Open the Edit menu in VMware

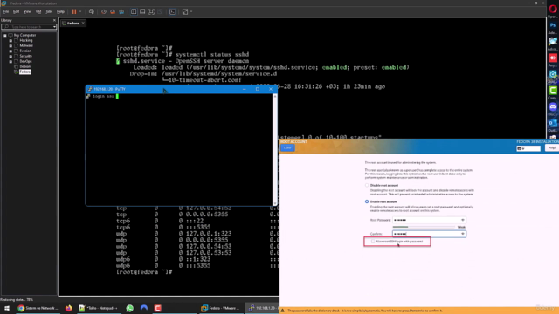click(x=16, y=11)
